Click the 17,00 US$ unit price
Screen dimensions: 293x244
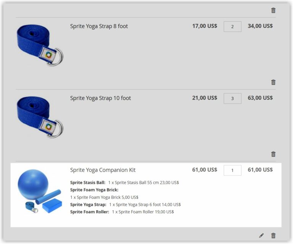[x=204, y=26]
